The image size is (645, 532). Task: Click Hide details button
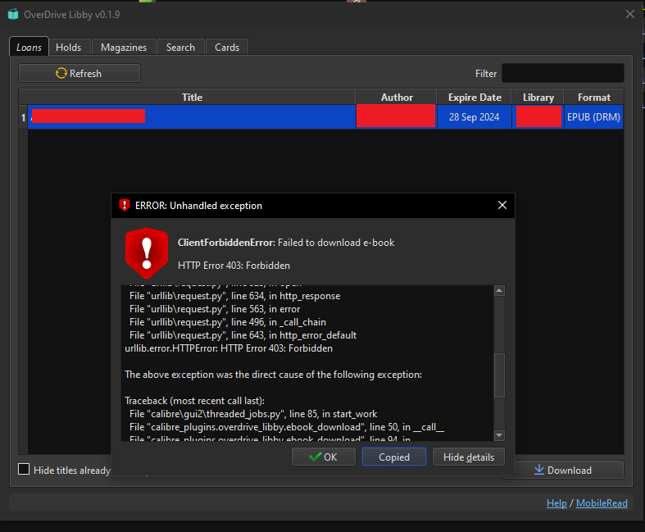point(469,457)
